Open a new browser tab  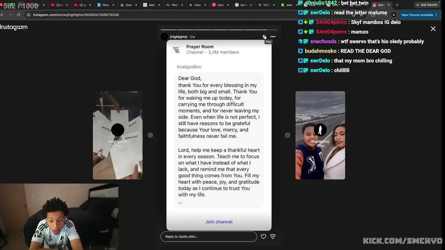(397, 5)
